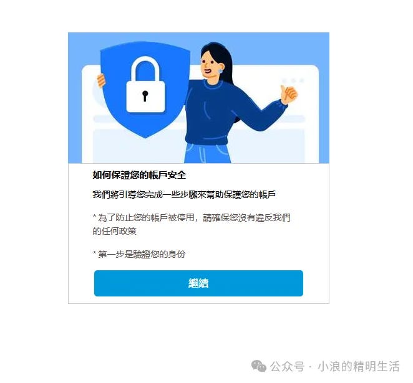Screen dimensions: 413x383
Task: Click the woman's blue jeans
Action: click(207, 153)
